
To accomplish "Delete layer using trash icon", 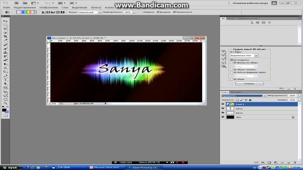I will point(295,162).
